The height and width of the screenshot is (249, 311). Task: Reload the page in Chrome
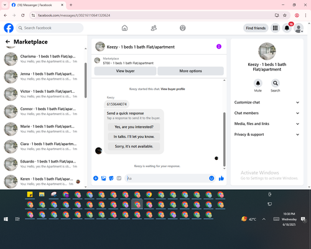(23, 15)
